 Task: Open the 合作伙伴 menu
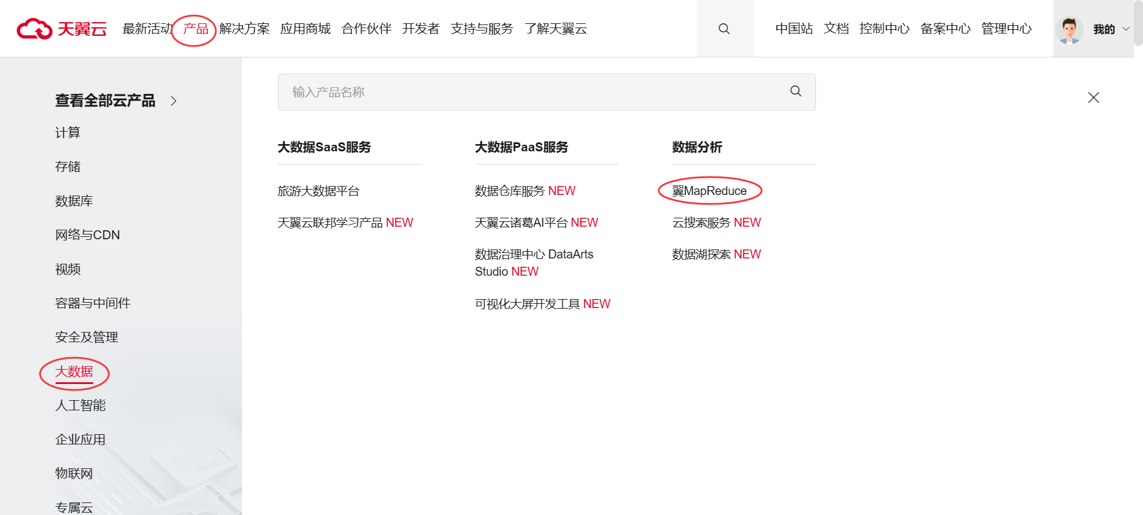coord(366,29)
